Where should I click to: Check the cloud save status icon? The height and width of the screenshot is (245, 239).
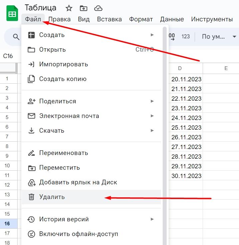click(x=98, y=8)
